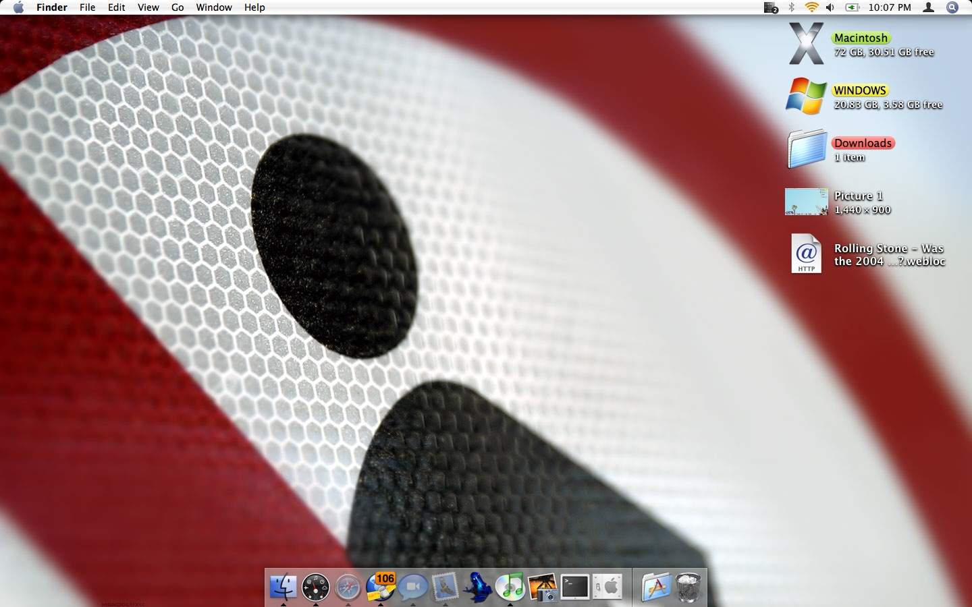Open the volume control in menu bar
The width and height of the screenshot is (972, 607).
830,7
